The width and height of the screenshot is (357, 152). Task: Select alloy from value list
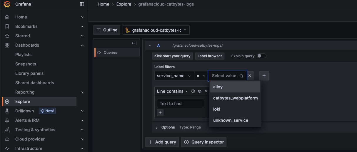click(x=235, y=87)
